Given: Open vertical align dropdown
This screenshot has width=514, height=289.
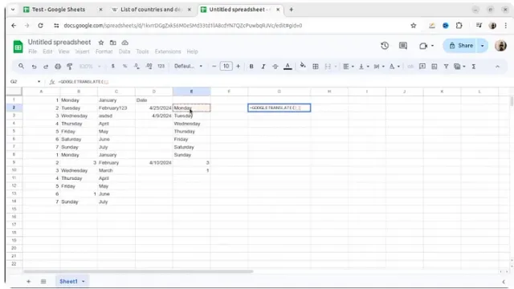Looking at the screenshot, I should point(364,67).
